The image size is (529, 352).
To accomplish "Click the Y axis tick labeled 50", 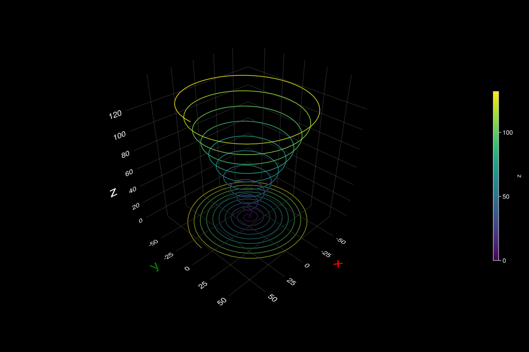I will click(222, 301).
